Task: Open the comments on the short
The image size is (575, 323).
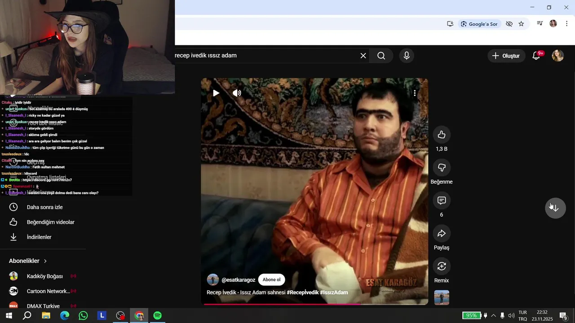Action: (x=442, y=200)
